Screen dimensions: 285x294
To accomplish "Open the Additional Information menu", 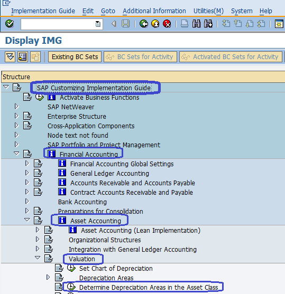I will [x=154, y=11].
